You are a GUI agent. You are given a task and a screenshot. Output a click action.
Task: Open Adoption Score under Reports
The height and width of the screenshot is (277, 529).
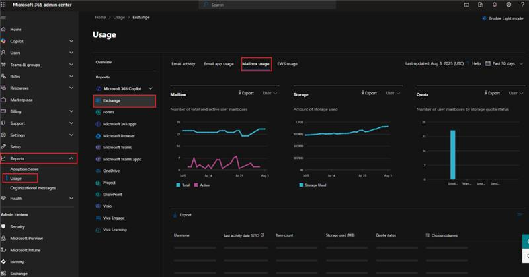click(x=24, y=169)
